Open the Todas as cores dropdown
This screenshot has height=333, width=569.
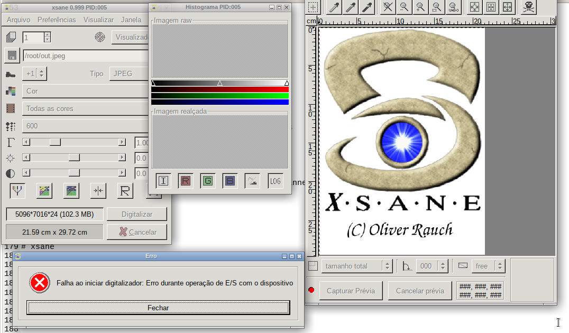point(85,108)
